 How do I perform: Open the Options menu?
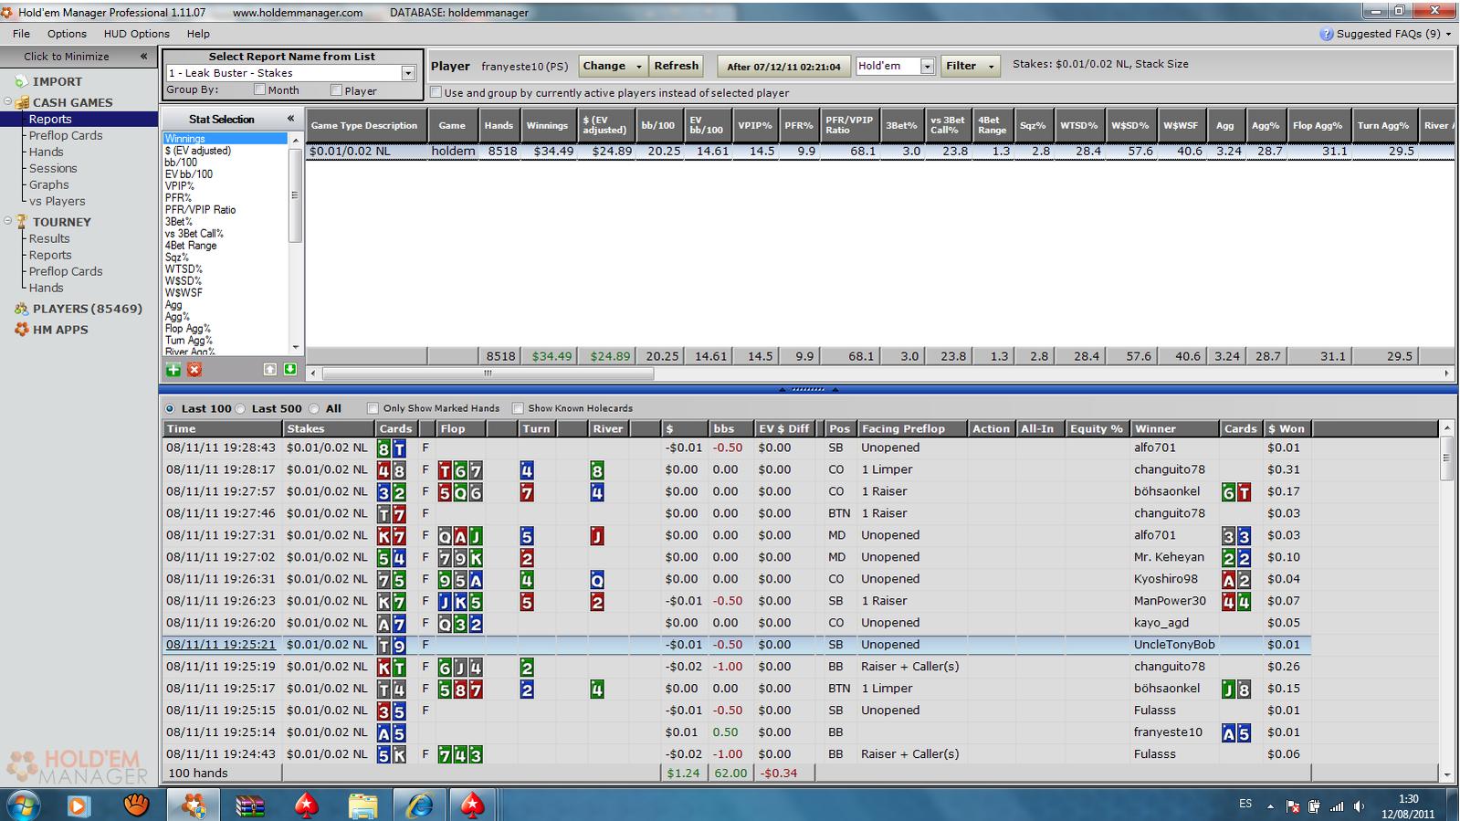(67, 34)
